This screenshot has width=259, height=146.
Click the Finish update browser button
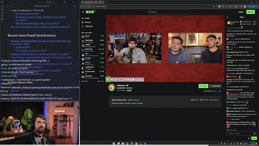252,7
